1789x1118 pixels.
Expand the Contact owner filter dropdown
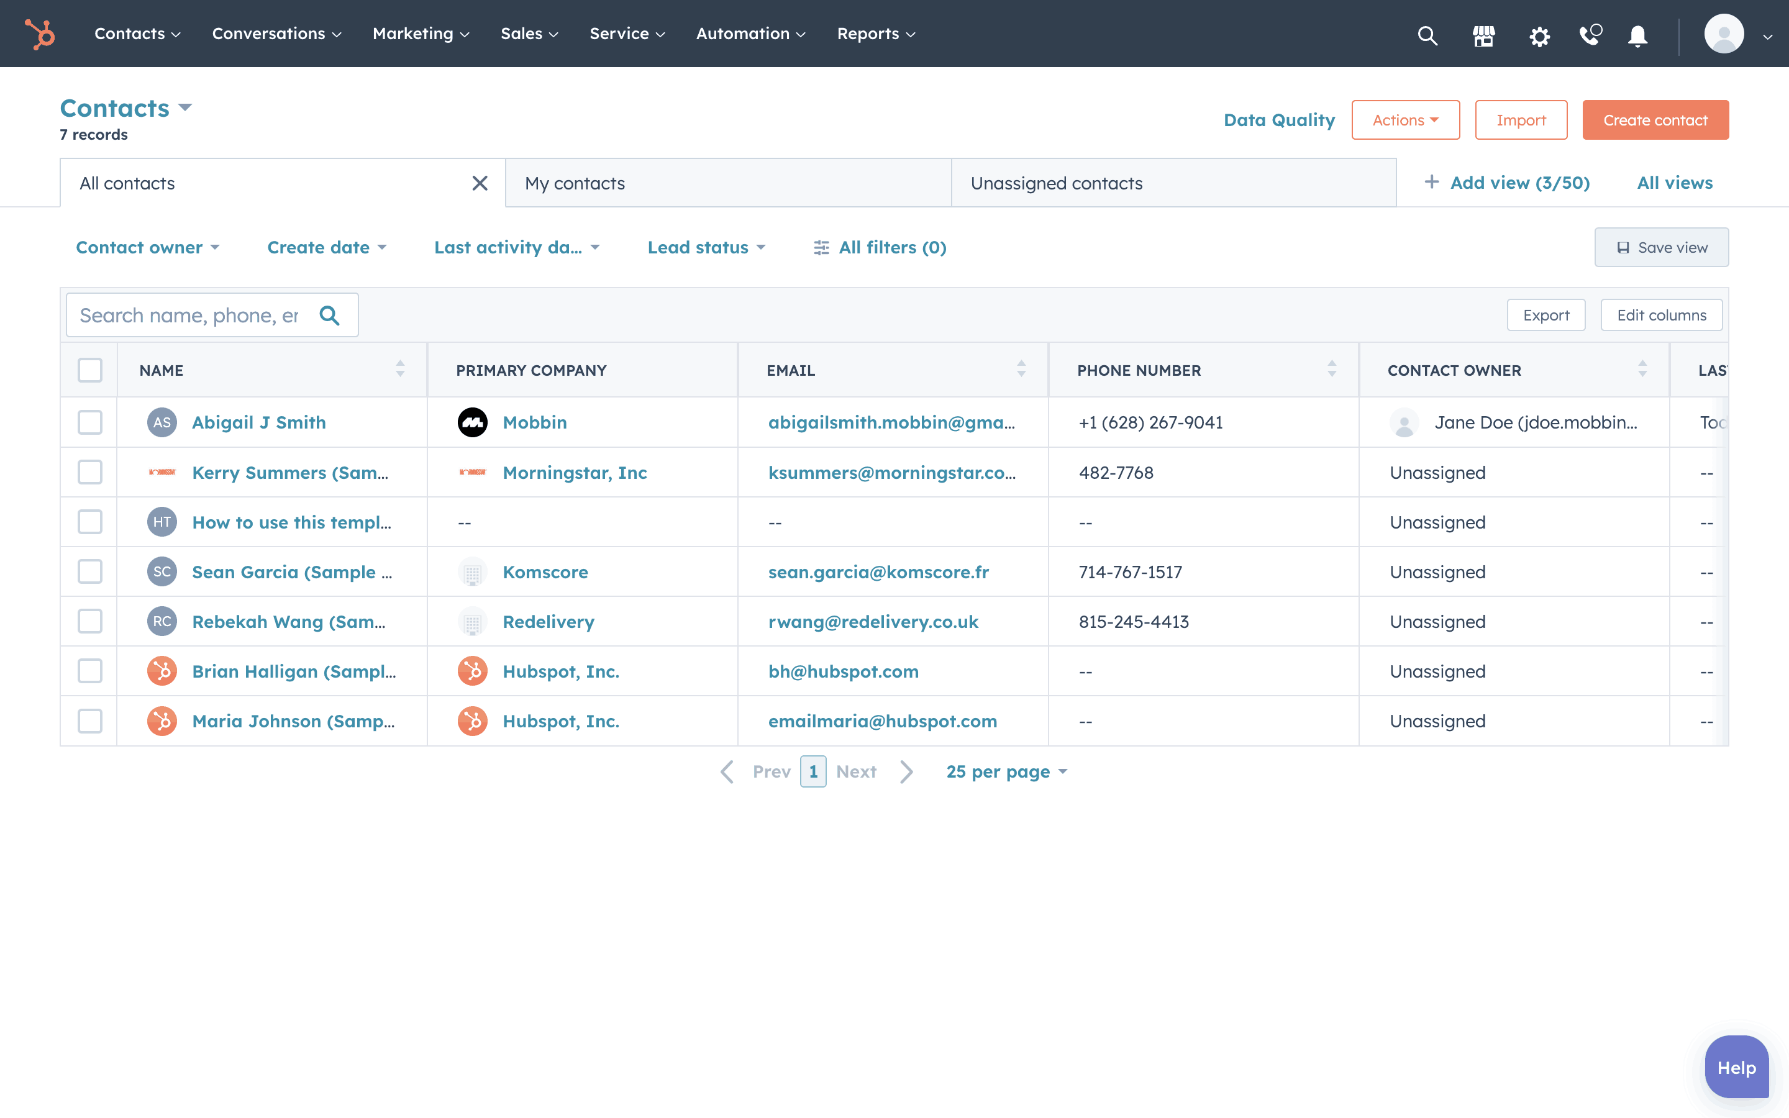pos(148,247)
